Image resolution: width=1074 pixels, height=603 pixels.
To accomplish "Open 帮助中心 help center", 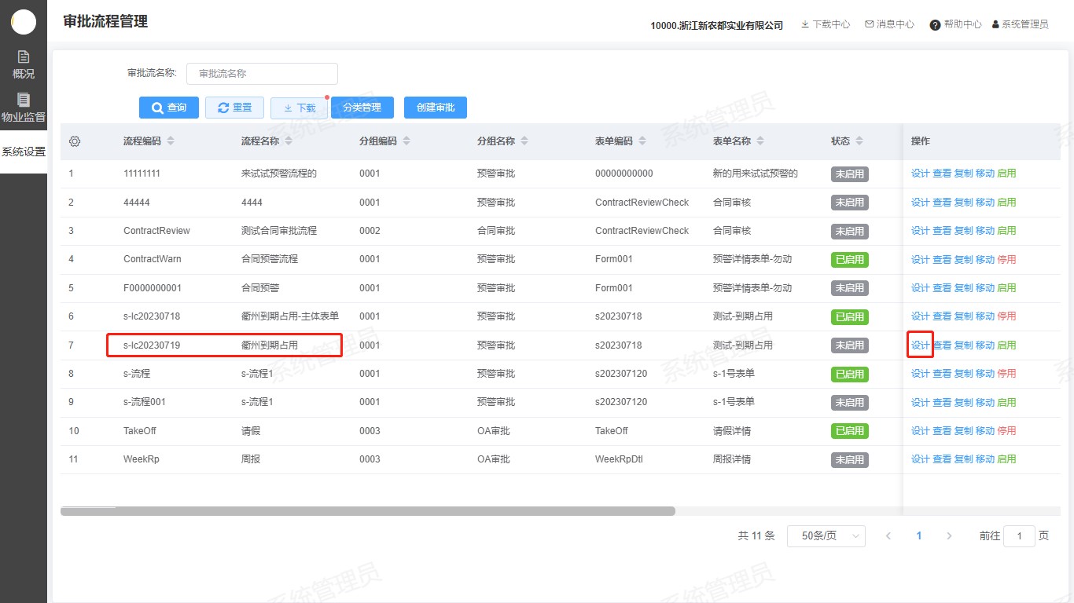I will pos(955,24).
